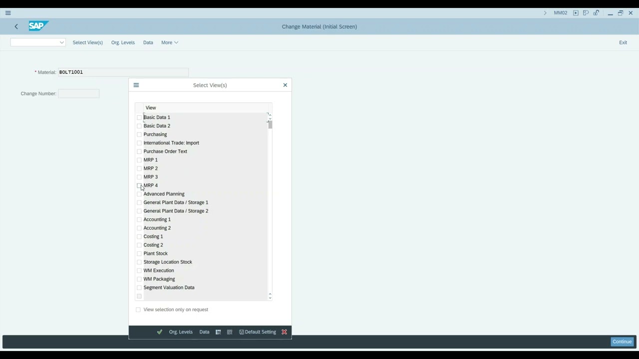Click General Plant Data / Storage 2 row
This screenshot has height=359, width=639.
(x=205, y=211)
